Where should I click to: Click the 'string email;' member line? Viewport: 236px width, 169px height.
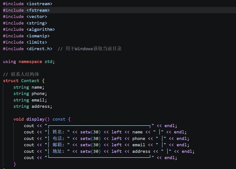(30, 100)
